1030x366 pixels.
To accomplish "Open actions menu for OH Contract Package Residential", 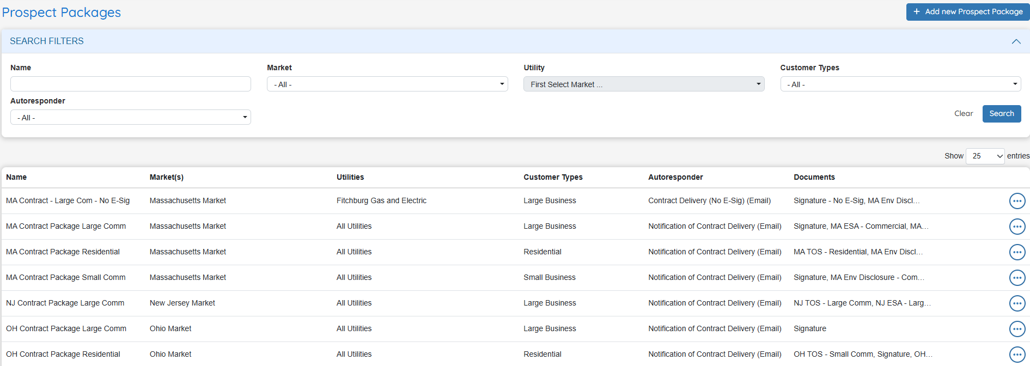I will (x=1017, y=355).
